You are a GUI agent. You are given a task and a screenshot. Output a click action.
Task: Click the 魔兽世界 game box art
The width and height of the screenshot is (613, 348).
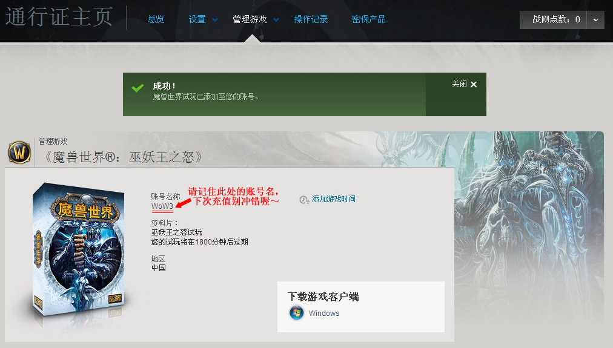[x=79, y=250]
